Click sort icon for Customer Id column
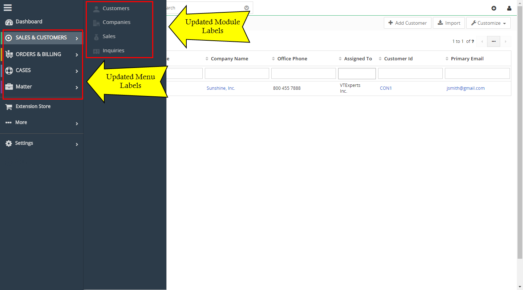 (x=380, y=59)
